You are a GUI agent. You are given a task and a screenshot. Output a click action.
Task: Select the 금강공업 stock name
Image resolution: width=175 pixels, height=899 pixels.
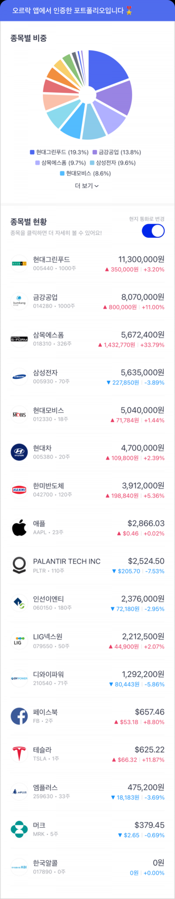[x=45, y=297]
